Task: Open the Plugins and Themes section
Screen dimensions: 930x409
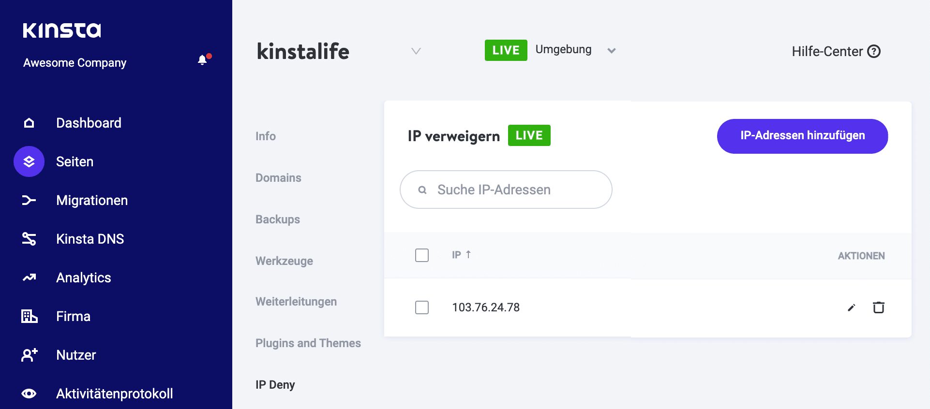Action: pyautogui.click(x=308, y=343)
